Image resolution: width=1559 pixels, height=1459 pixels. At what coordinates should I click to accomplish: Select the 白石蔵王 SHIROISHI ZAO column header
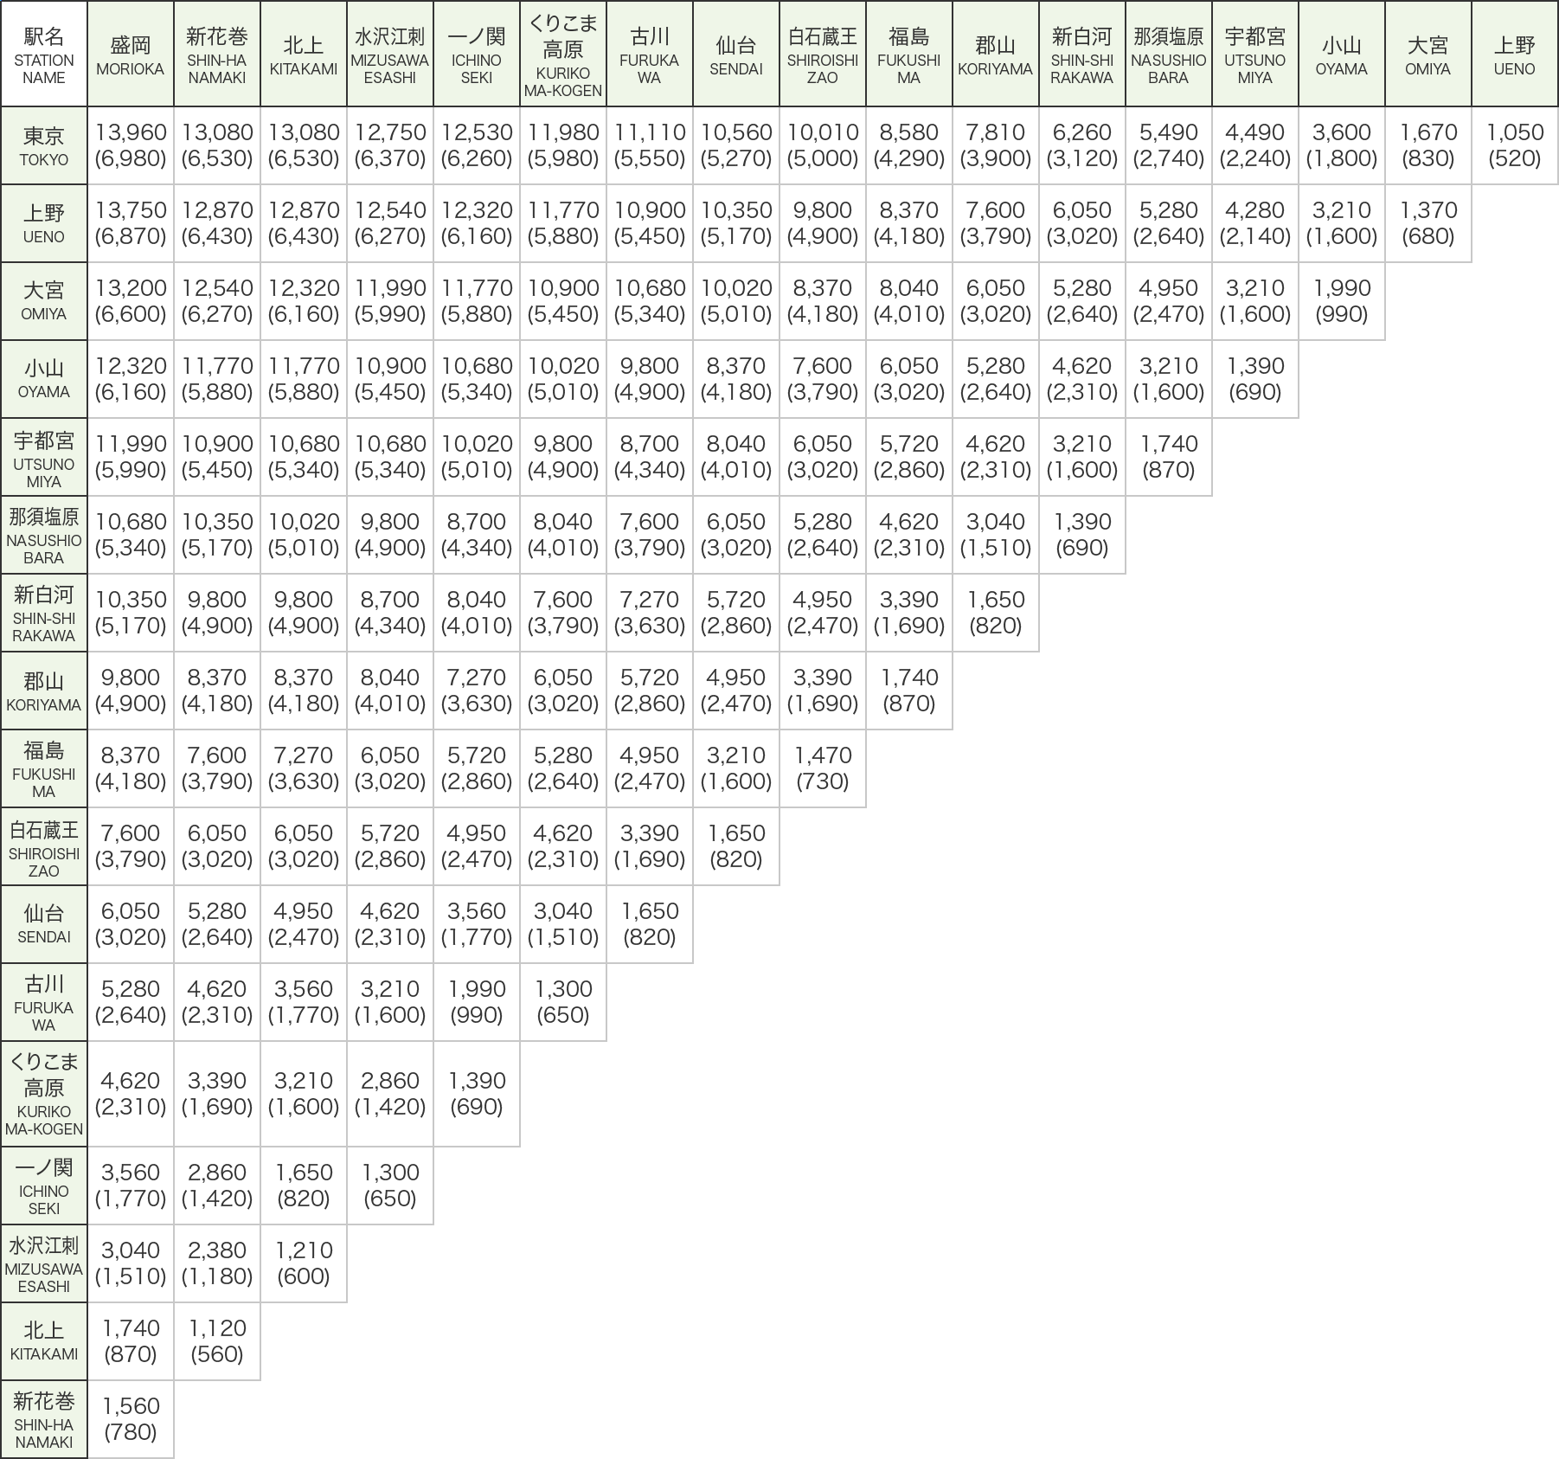tap(823, 54)
